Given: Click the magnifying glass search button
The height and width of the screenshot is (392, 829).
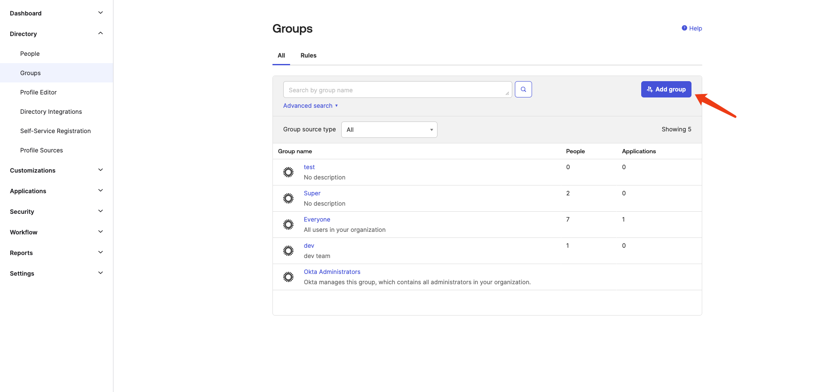Looking at the screenshot, I should click(523, 89).
